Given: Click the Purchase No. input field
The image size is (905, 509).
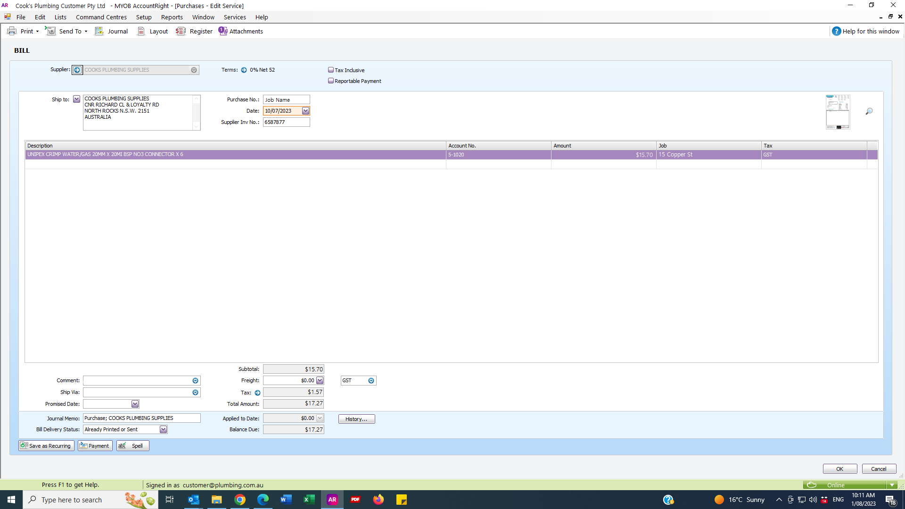Looking at the screenshot, I should tap(286, 99).
